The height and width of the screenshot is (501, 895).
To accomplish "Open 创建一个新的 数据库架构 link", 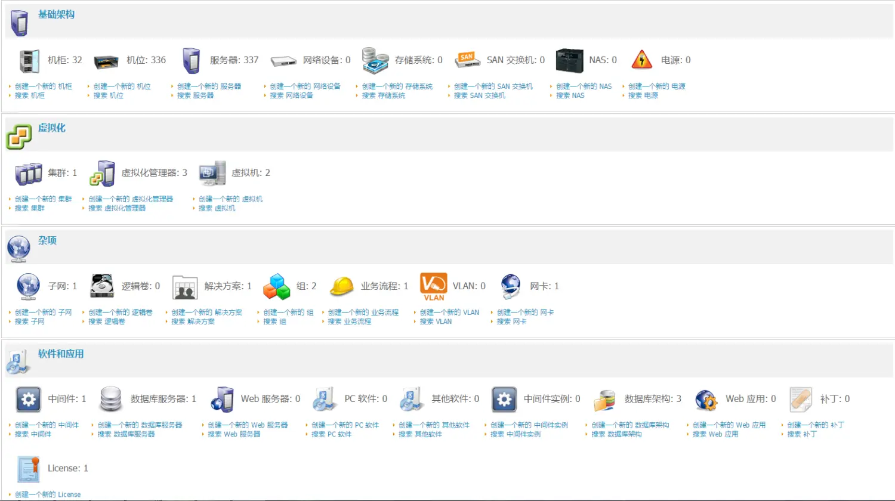I will click(630, 425).
